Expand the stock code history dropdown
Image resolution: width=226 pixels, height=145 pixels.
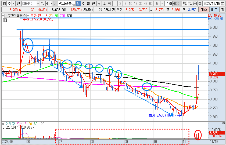pyautogui.click(x=38, y=3)
